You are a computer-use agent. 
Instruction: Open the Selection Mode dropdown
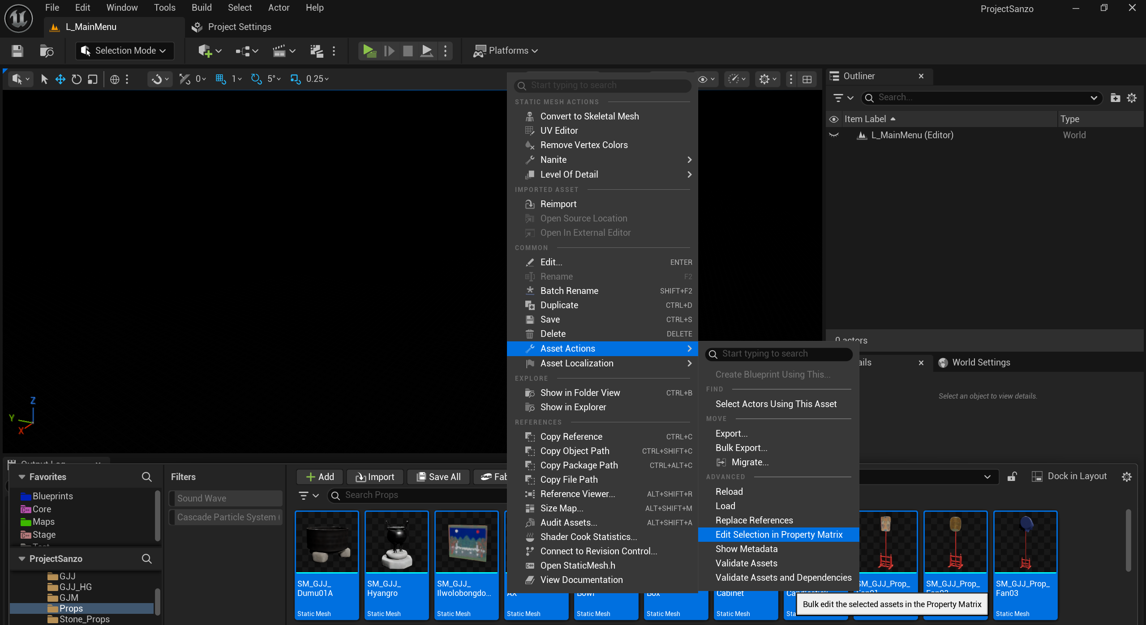point(124,51)
